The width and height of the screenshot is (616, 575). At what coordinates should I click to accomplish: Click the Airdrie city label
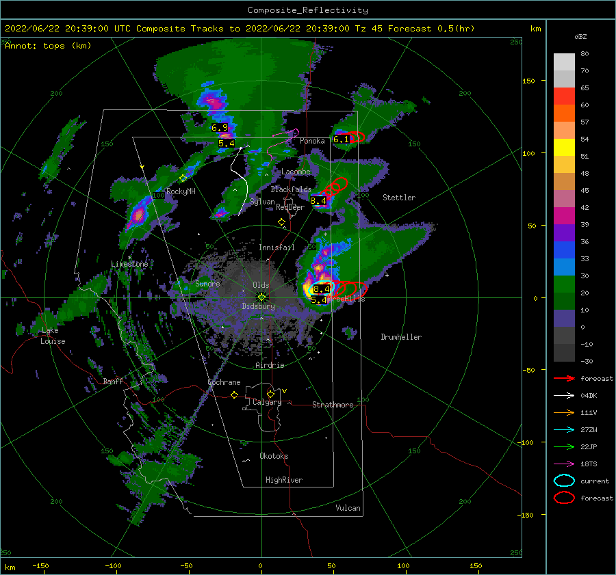(x=270, y=365)
